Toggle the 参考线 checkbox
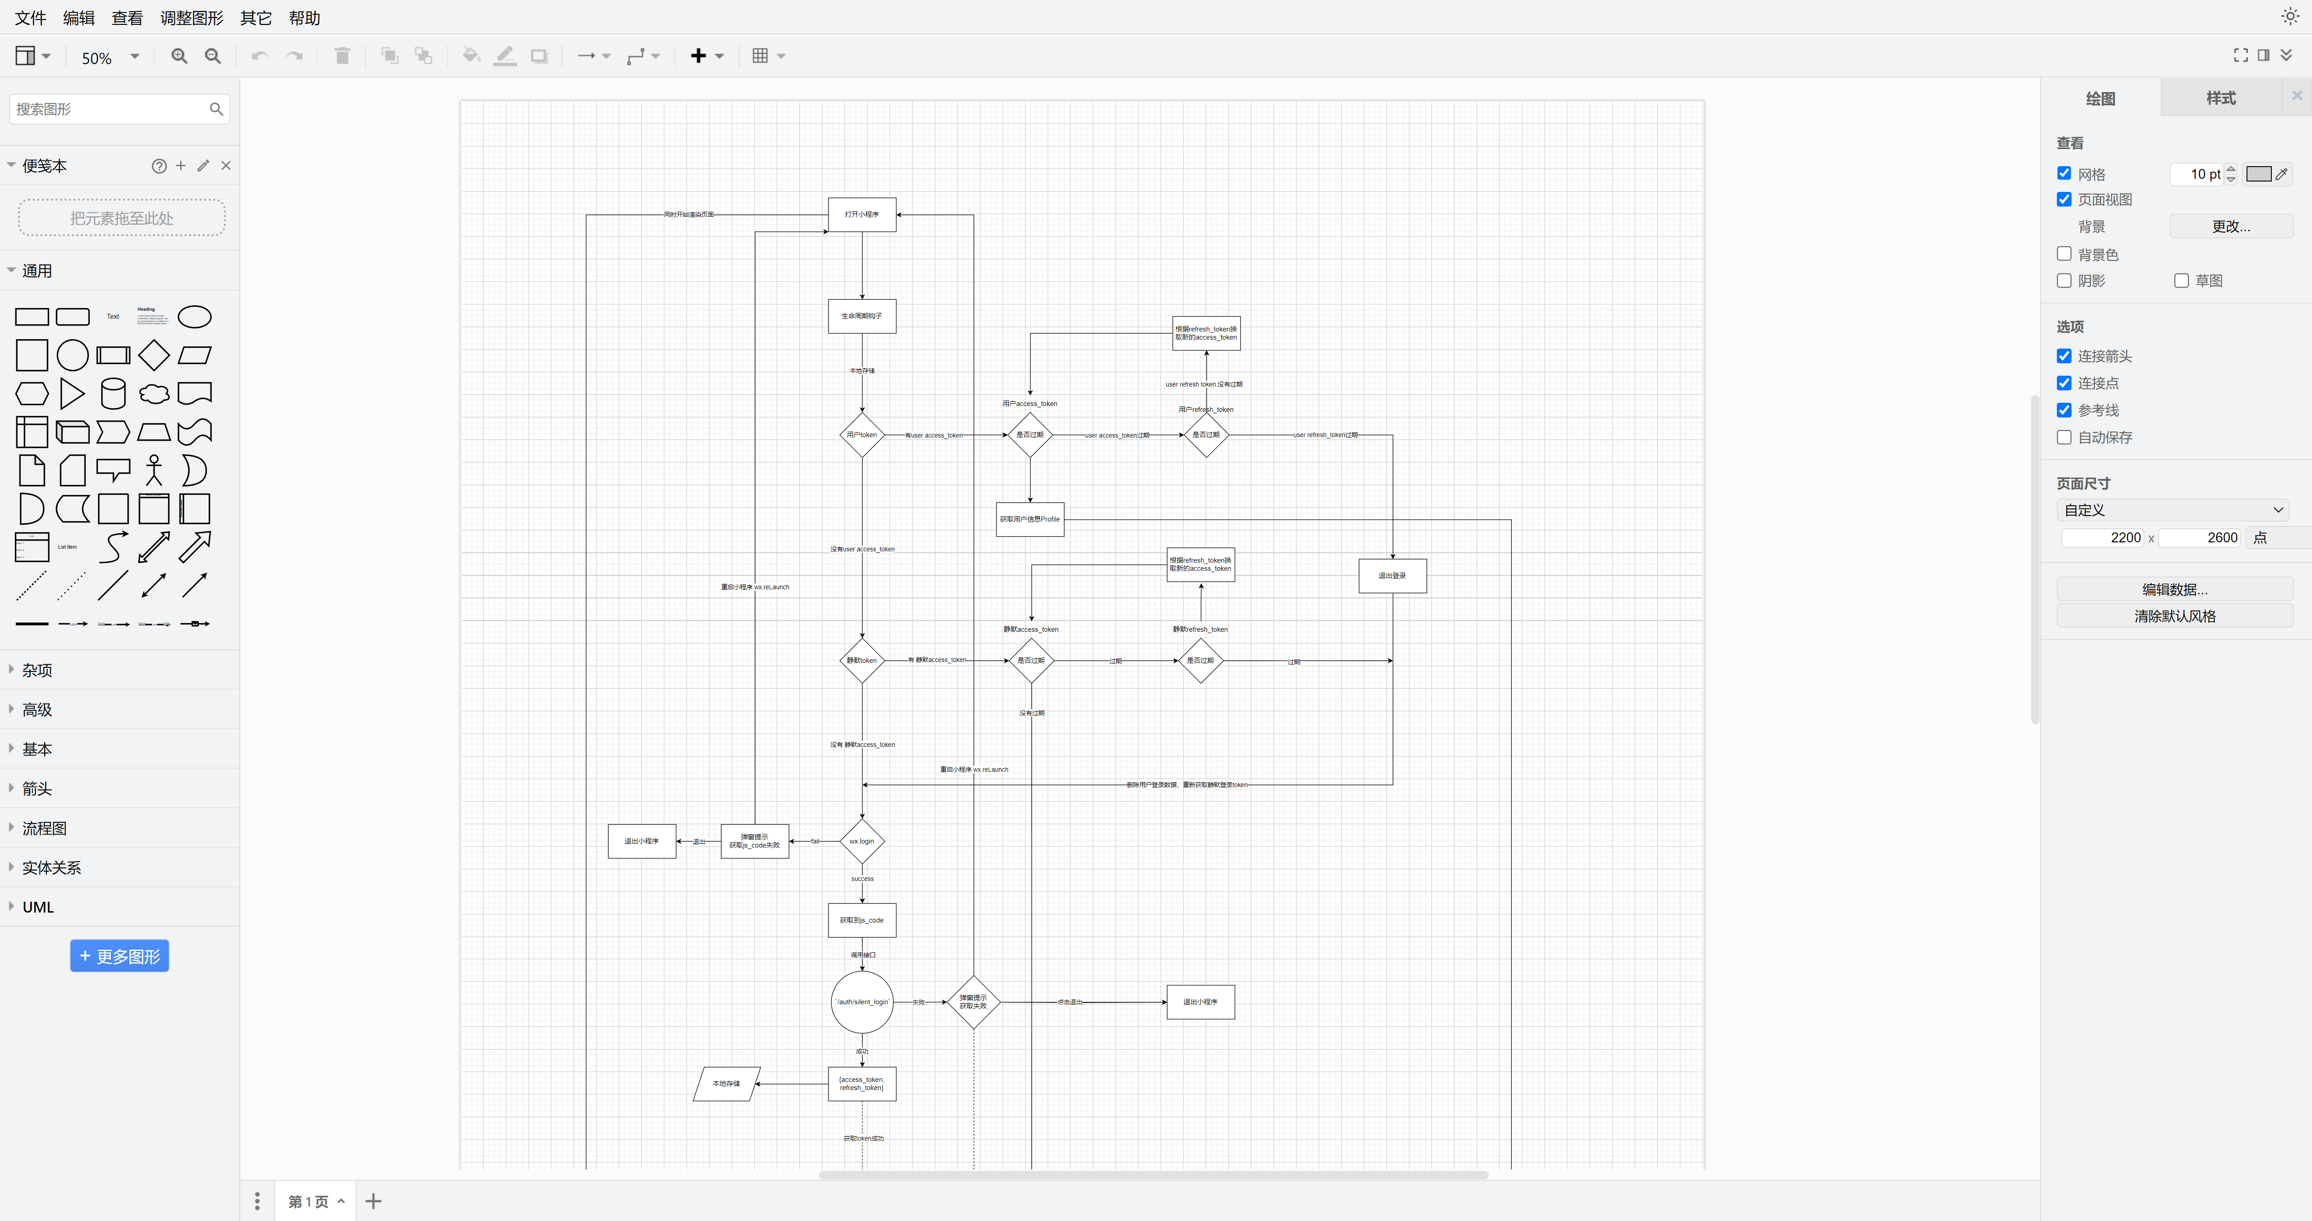This screenshot has height=1221, width=2312. (2064, 410)
